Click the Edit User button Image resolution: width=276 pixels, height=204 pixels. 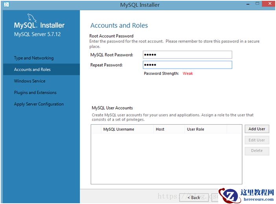(x=257, y=140)
